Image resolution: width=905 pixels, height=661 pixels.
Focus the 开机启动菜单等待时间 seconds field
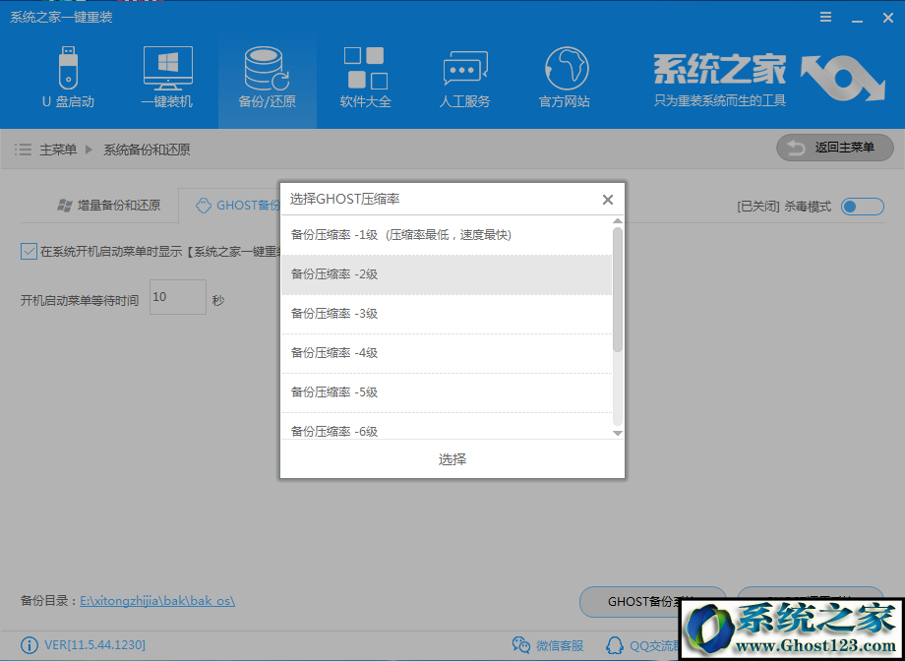178,297
